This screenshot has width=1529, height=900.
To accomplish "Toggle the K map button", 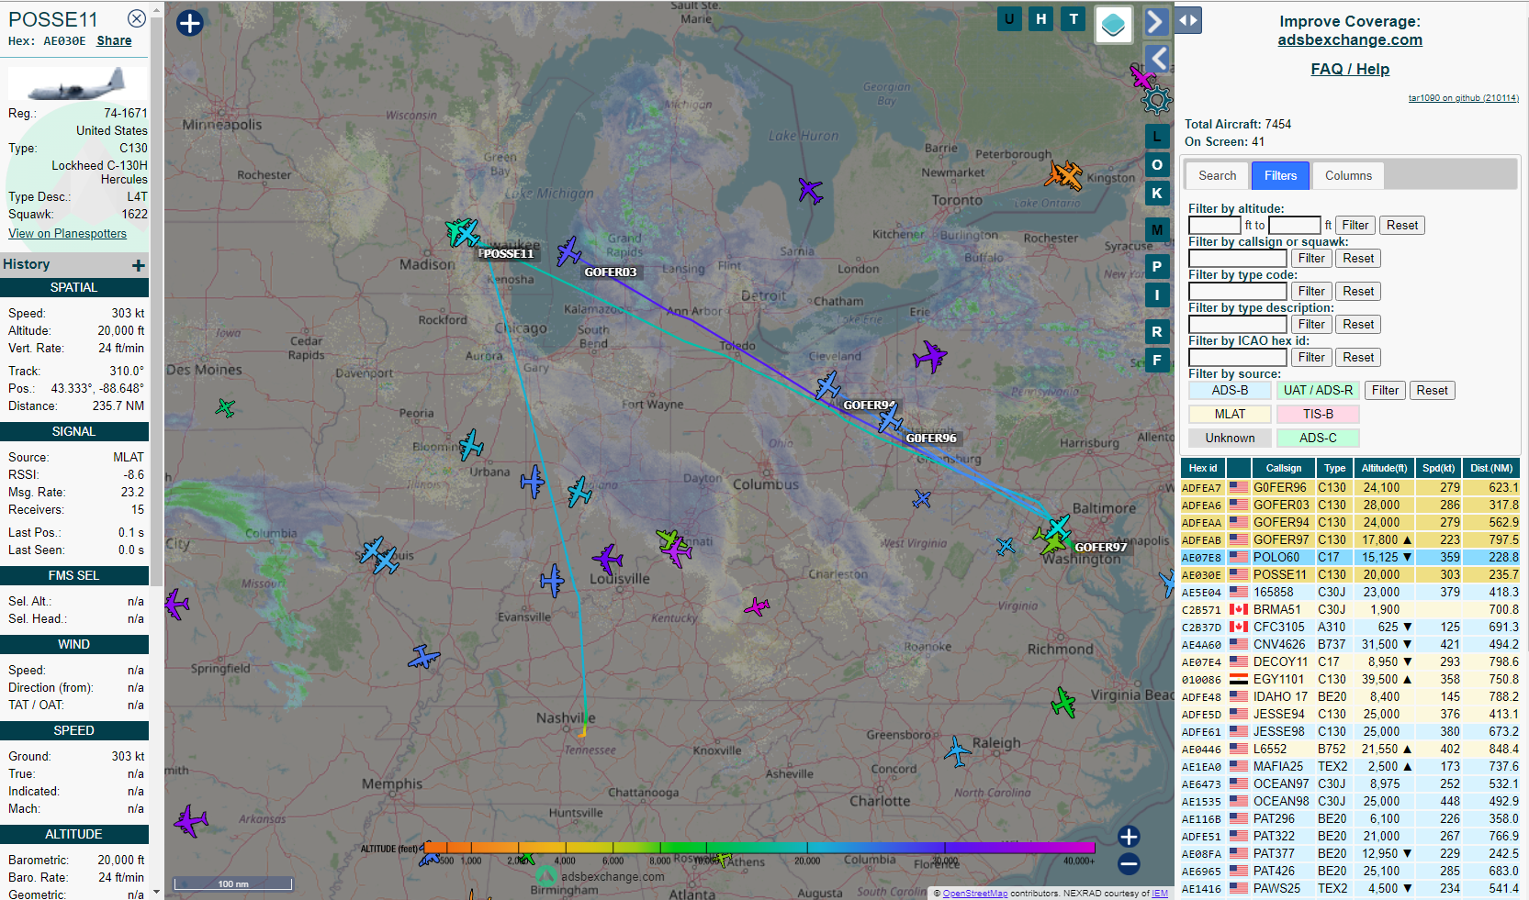I will pyautogui.click(x=1157, y=194).
